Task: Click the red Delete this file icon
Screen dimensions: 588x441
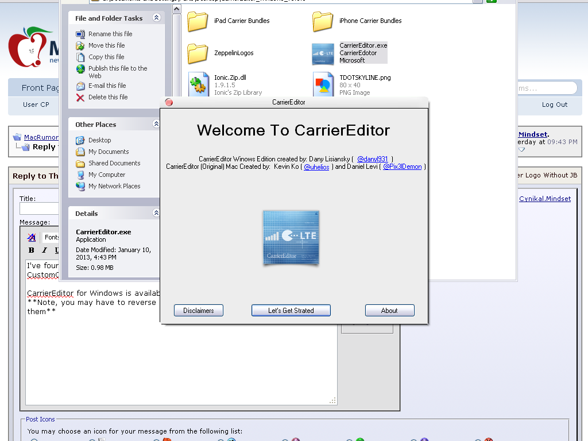Action: coord(80,98)
